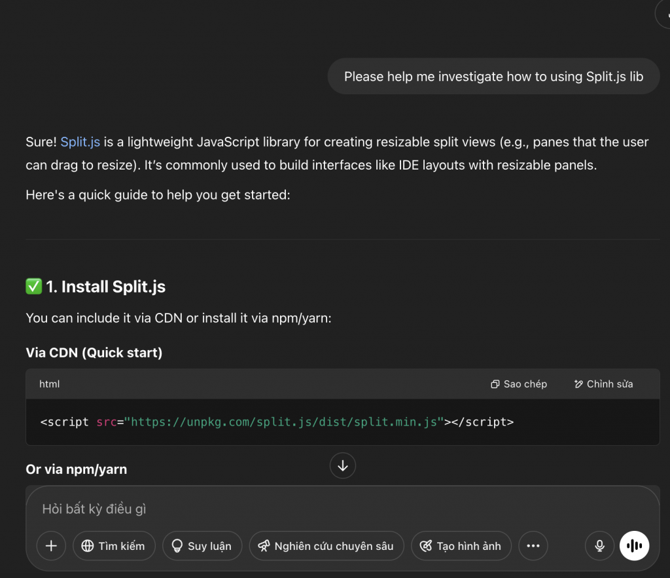Click the 'Via CDN (Quick start)' subheading
The height and width of the screenshot is (578, 670).
94,353
